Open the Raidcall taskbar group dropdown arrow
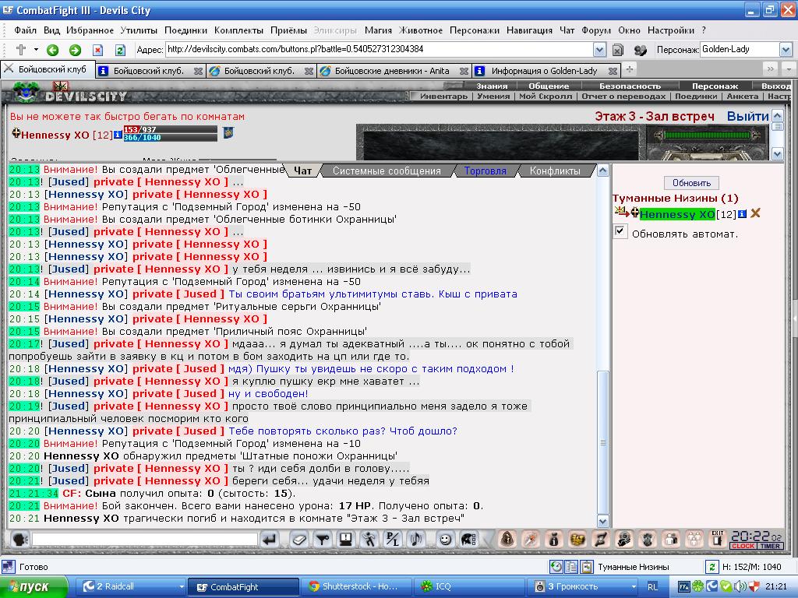Viewport: 798px width, 598px height. [182, 587]
